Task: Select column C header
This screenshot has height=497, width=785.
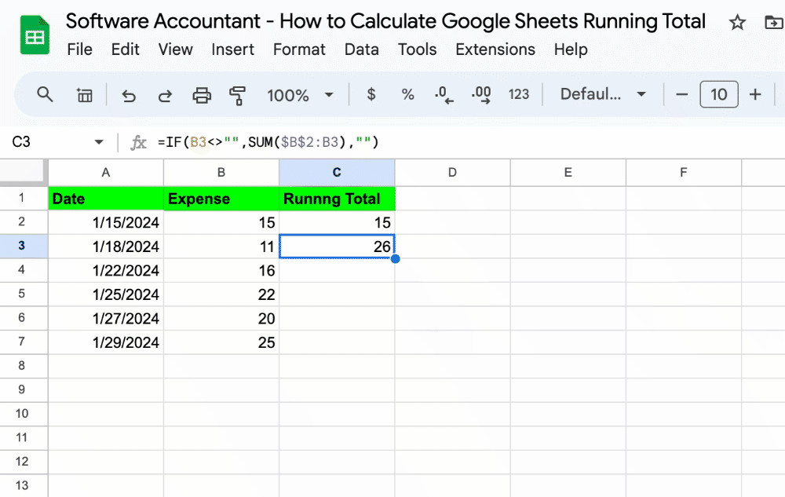Action: pyautogui.click(x=337, y=173)
